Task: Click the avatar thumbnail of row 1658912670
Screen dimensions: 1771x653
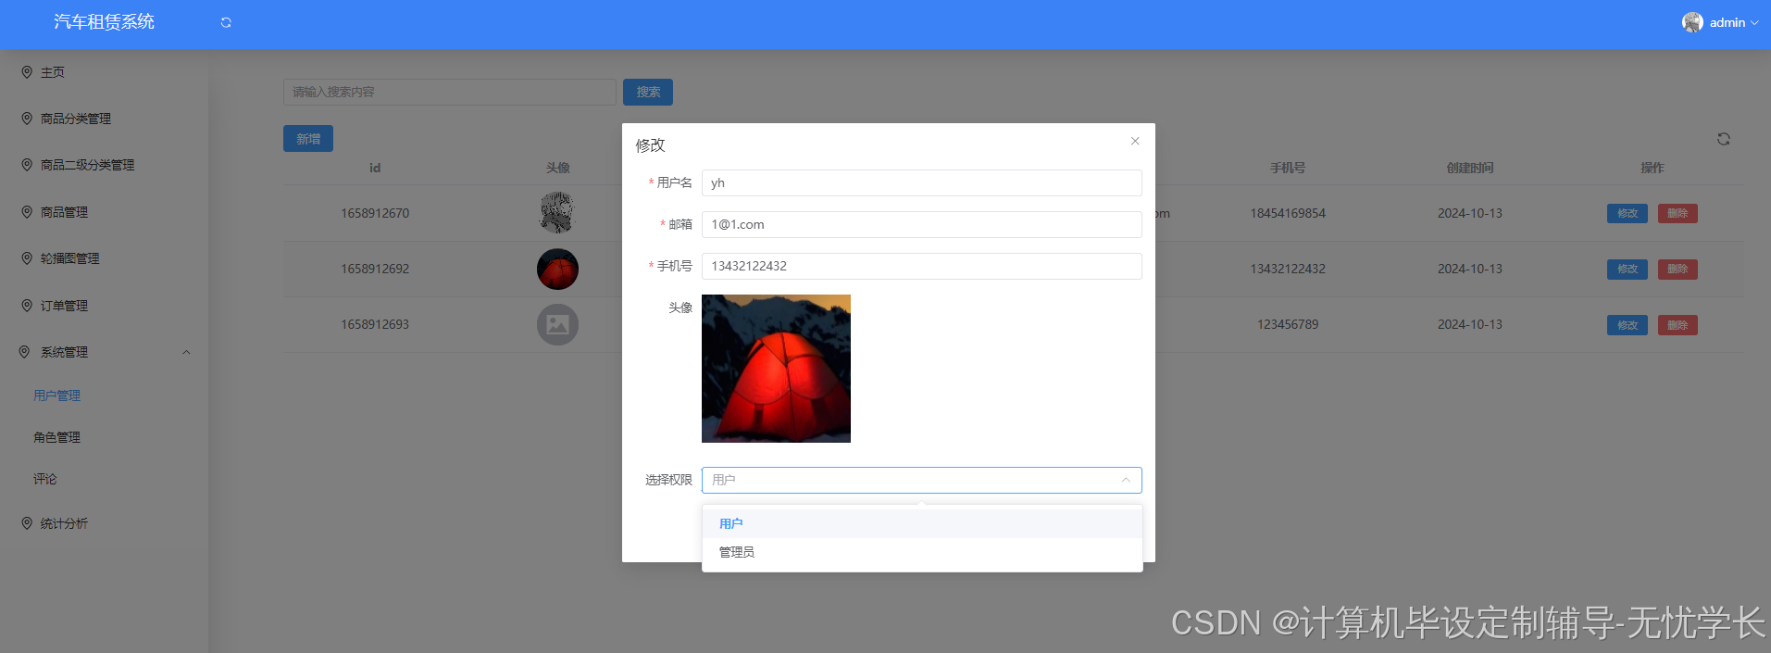Action: point(557,213)
